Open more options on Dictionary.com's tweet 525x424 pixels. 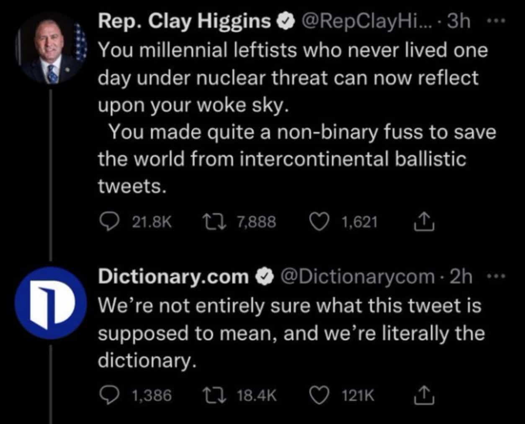click(497, 277)
